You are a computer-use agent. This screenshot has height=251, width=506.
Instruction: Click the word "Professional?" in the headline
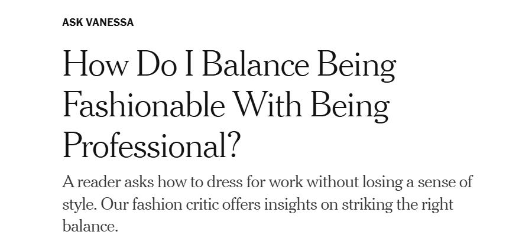(x=151, y=145)
